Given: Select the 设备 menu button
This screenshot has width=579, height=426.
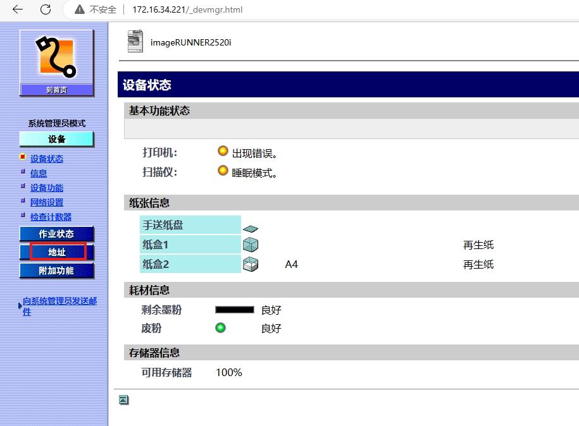Looking at the screenshot, I should point(56,140).
